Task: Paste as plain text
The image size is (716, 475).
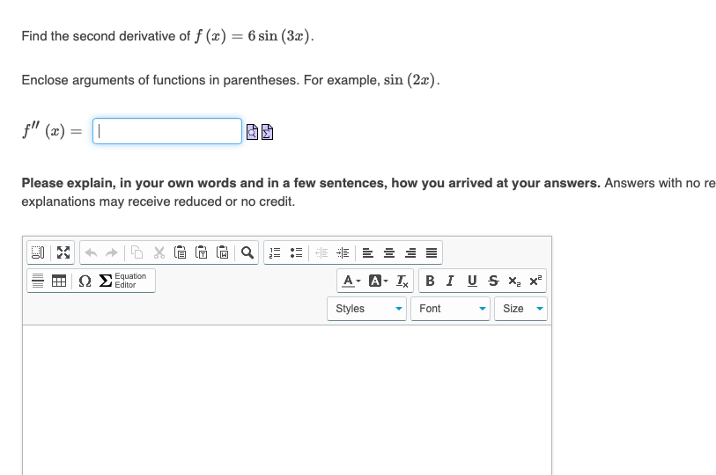Action: [x=202, y=252]
